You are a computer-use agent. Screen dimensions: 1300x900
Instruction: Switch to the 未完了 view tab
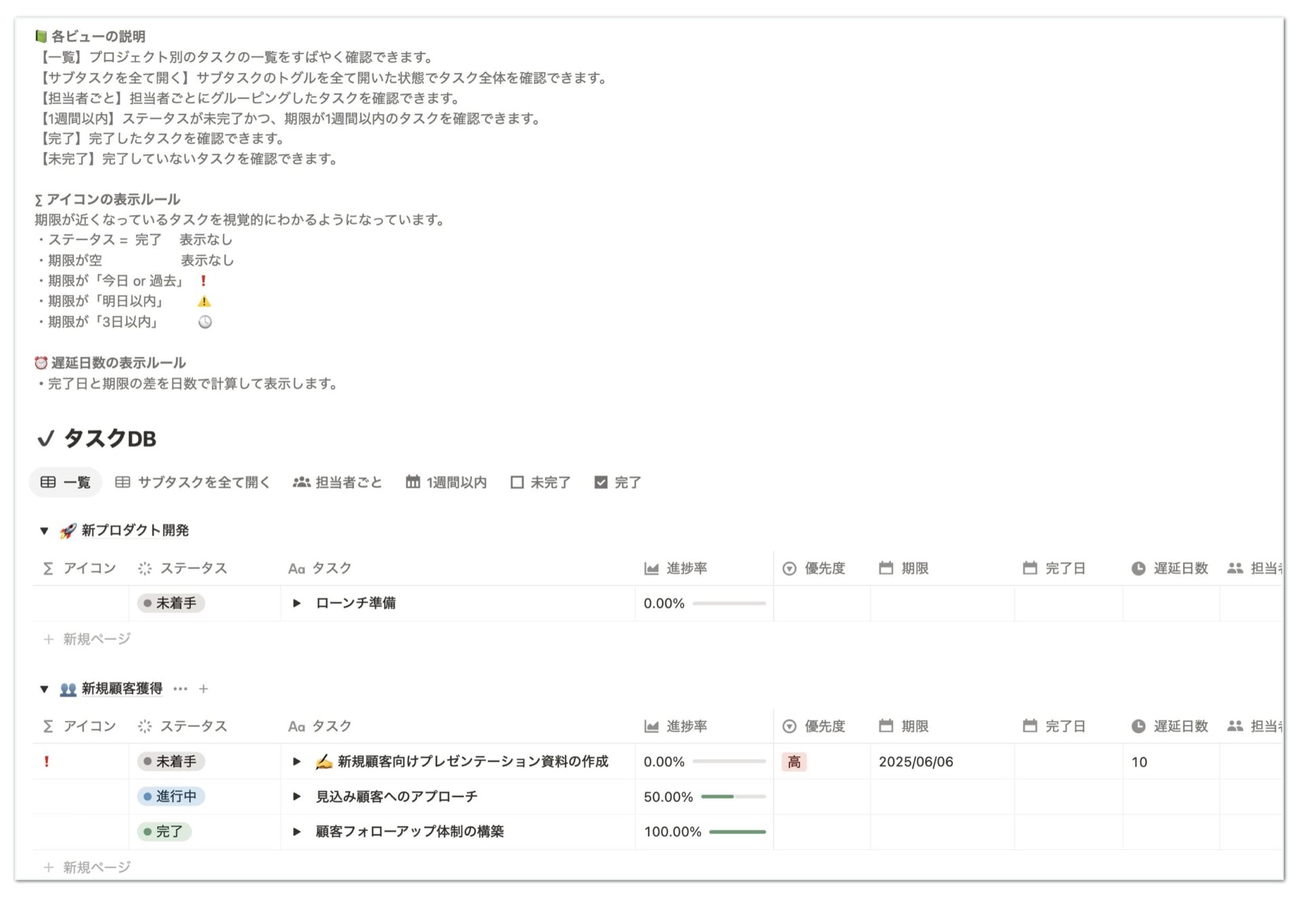540,482
